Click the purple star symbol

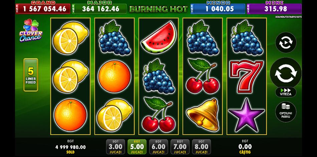[247, 115]
